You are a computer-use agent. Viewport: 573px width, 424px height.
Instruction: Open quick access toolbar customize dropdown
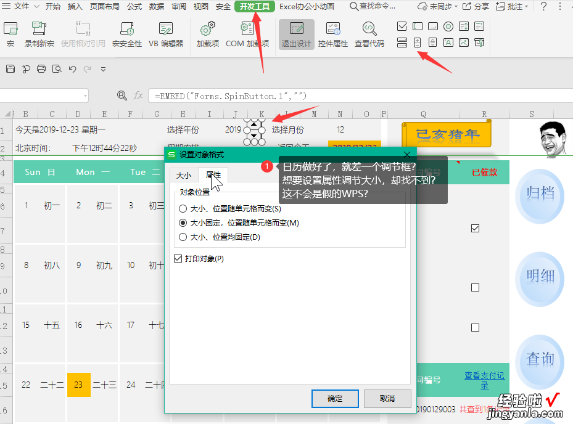tap(104, 69)
